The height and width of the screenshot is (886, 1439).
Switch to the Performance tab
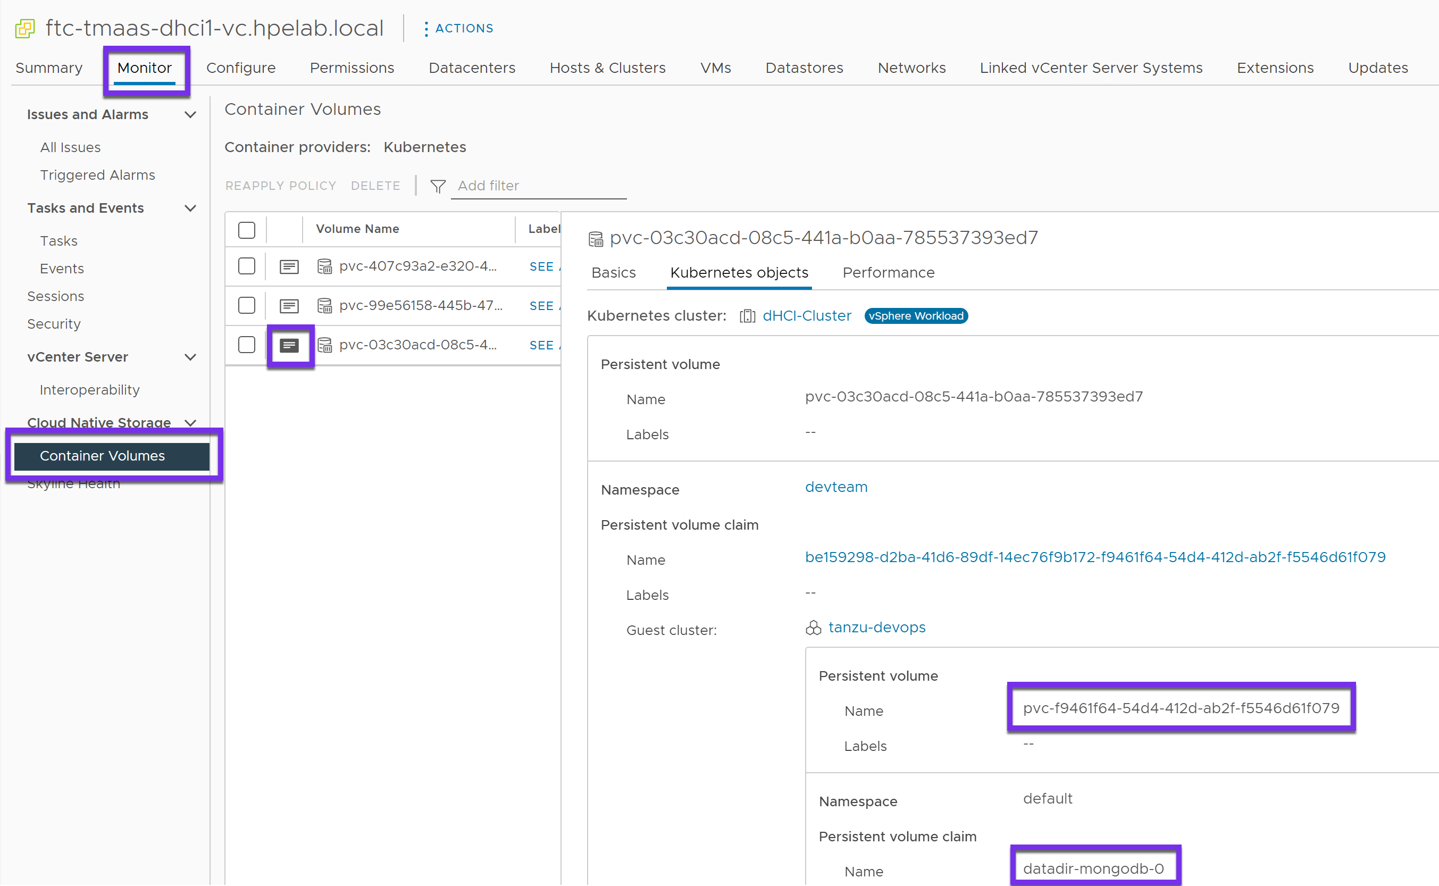click(888, 272)
